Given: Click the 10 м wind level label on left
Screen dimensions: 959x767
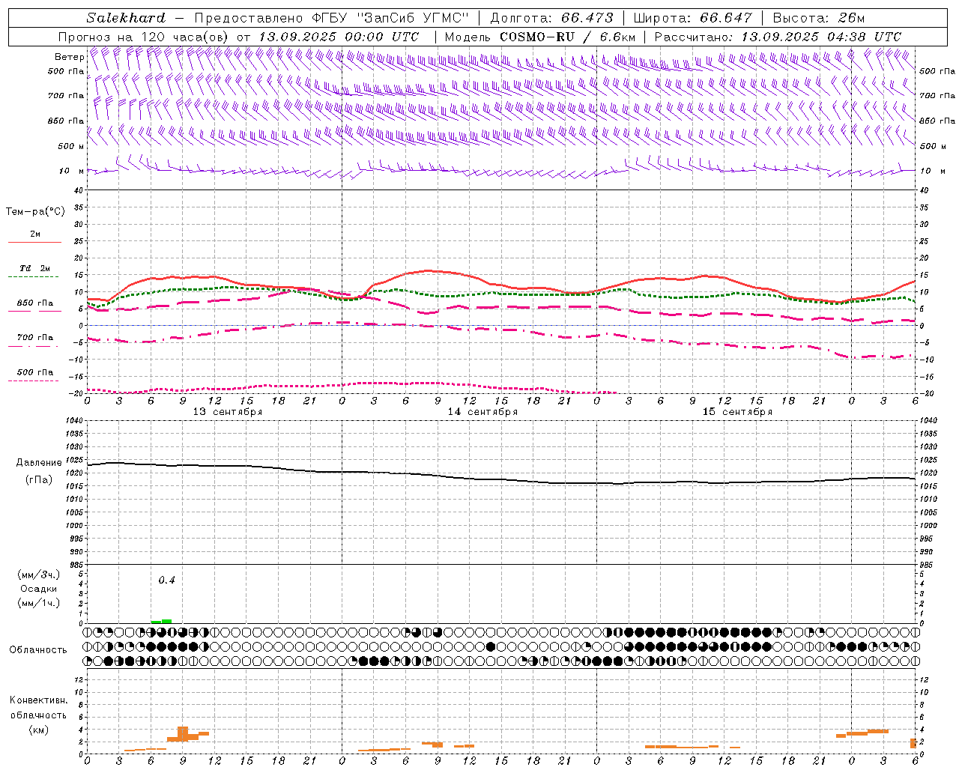Looking at the screenshot, I should [72, 171].
